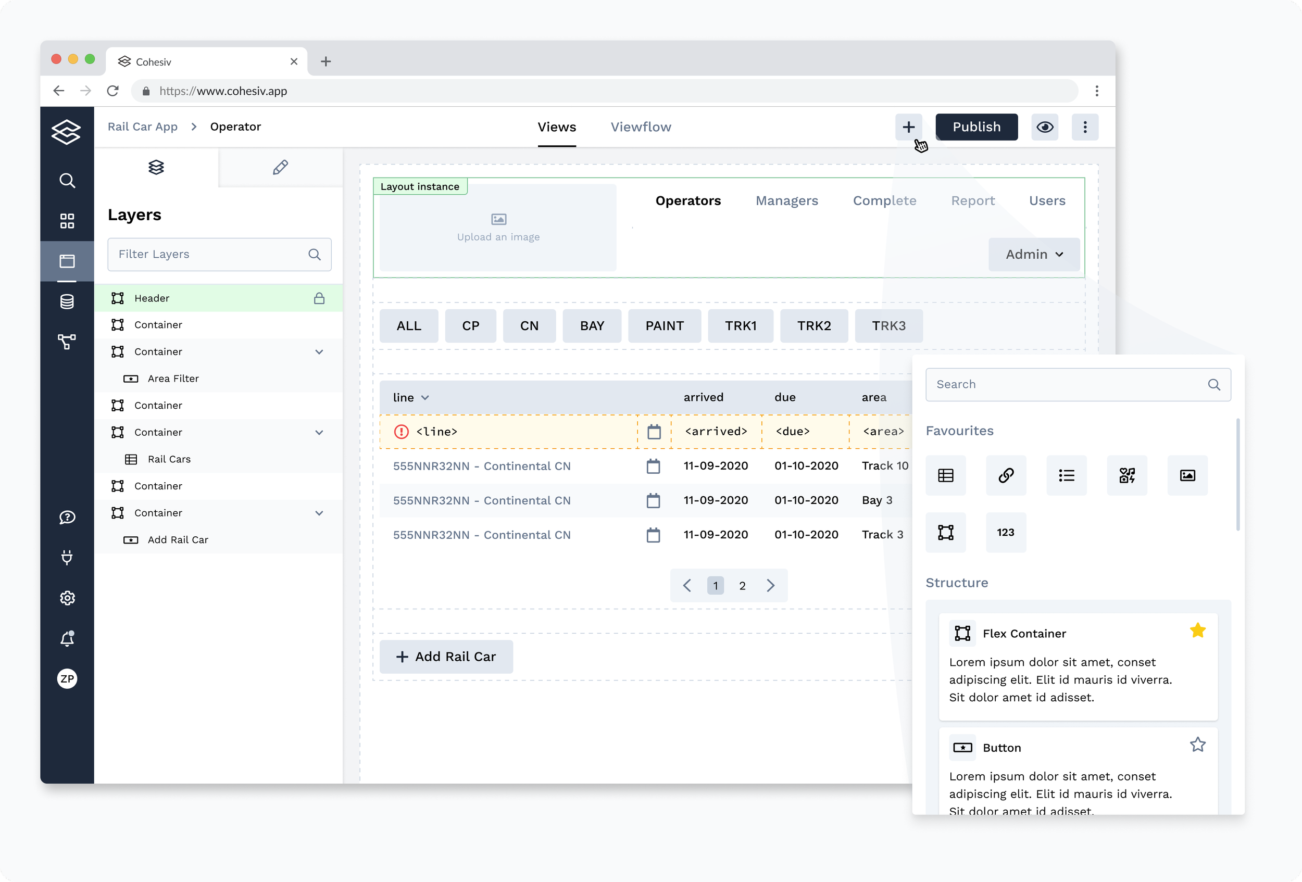Click the Publish button
Screen dimensions: 1302x882
[x=976, y=127]
